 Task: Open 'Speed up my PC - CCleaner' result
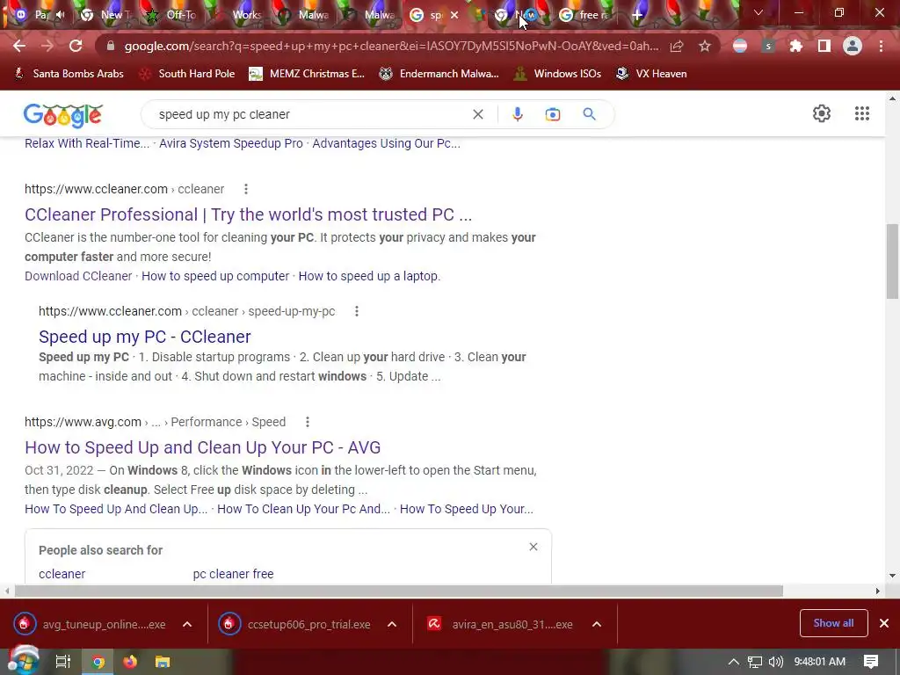coord(145,337)
